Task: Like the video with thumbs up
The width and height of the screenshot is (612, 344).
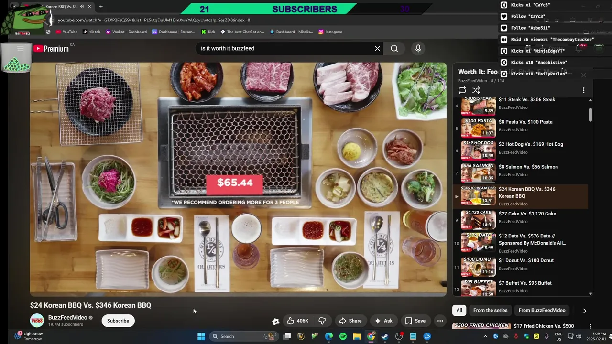Action: [x=297, y=321]
